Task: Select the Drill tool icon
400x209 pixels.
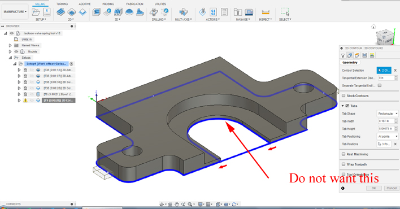Action: point(154,12)
